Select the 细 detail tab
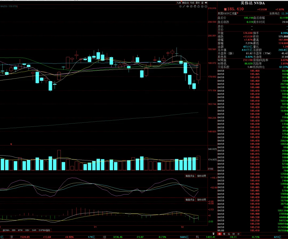The height and width of the screenshot is (239, 288). (219, 234)
